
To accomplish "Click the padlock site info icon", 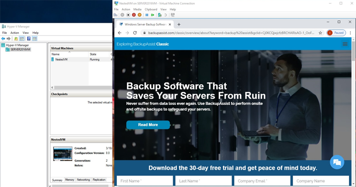I will (x=144, y=33).
